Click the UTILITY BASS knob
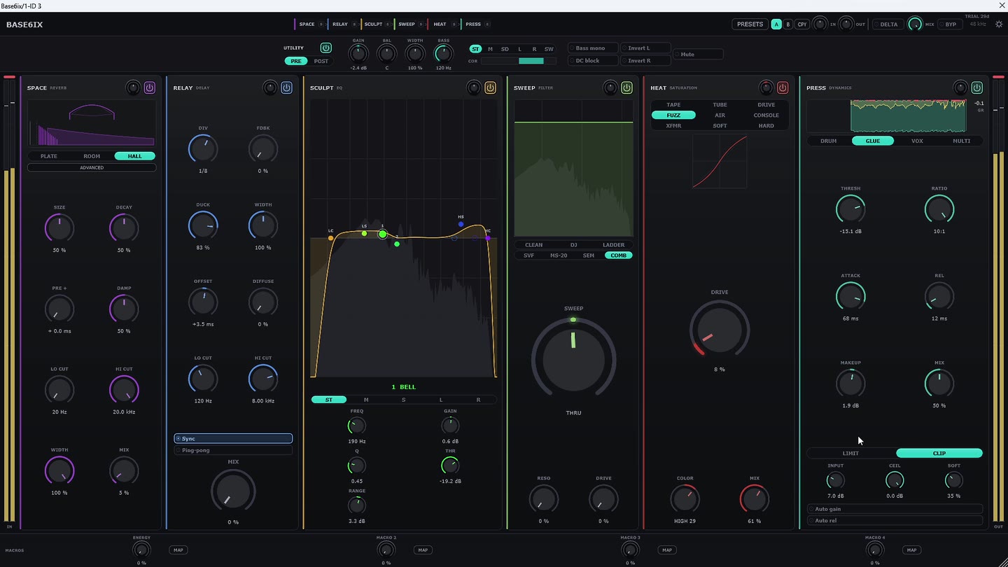 [444, 54]
